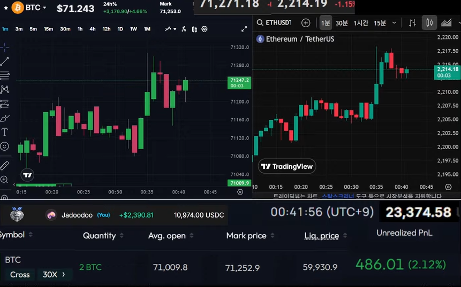Switch BTC chart to 1M interval
This screenshot has height=287, width=461.
pyautogui.click(x=147, y=29)
